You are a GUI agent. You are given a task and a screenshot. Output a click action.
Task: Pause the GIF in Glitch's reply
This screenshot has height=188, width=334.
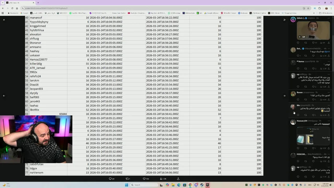(x=300, y=37)
